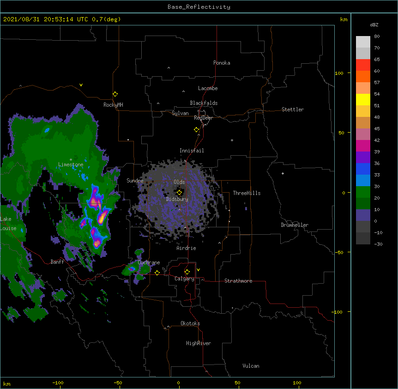Click the Lacombe city label
Screen dimensions: 398x389
coord(208,88)
